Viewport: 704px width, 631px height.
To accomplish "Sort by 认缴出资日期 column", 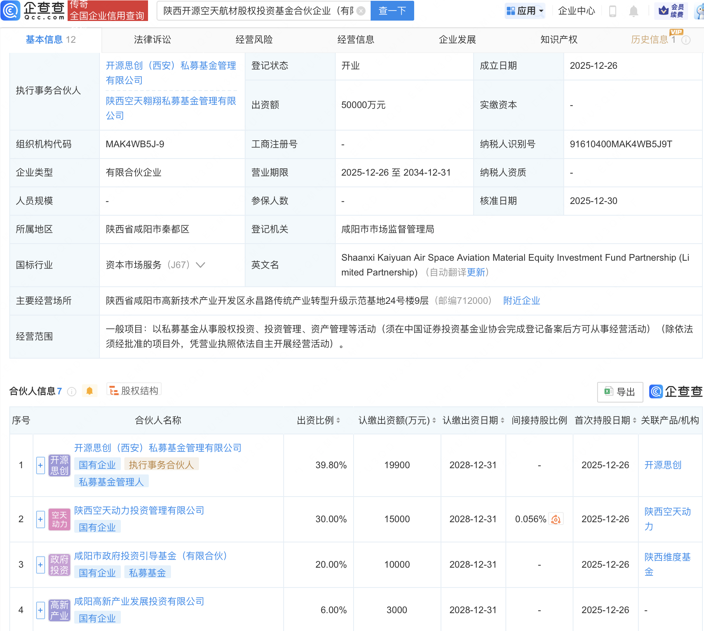I will (502, 420).
